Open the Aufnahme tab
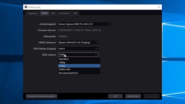Viewport: 185px width, 104px height. point(64,13)
